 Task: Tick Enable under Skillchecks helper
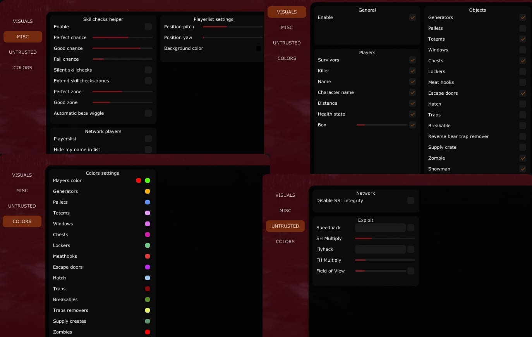(x=148, y=27)
